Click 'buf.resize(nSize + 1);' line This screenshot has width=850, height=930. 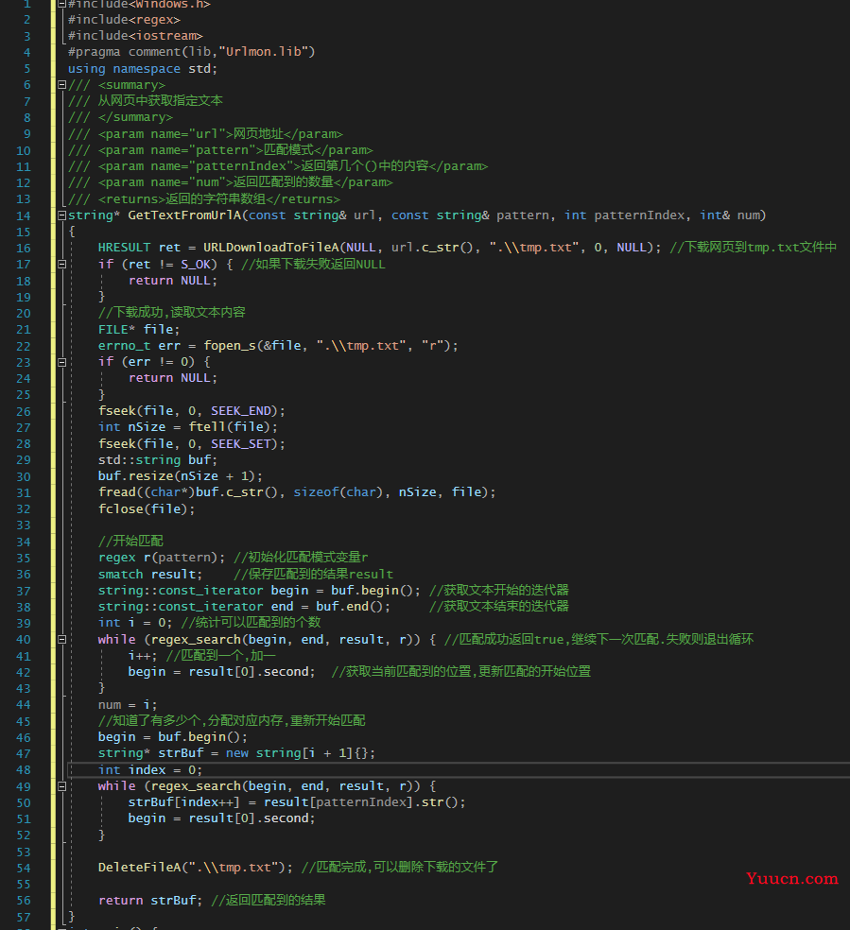click(181, 476)
